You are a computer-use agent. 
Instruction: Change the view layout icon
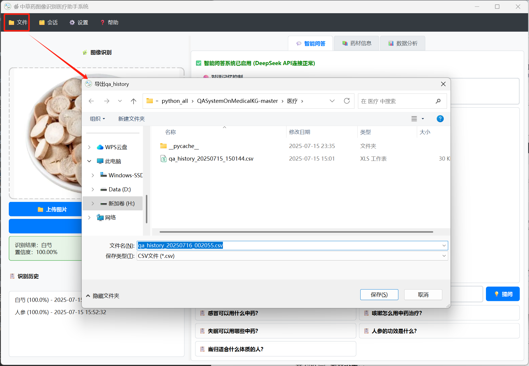(x=414, y=119)
